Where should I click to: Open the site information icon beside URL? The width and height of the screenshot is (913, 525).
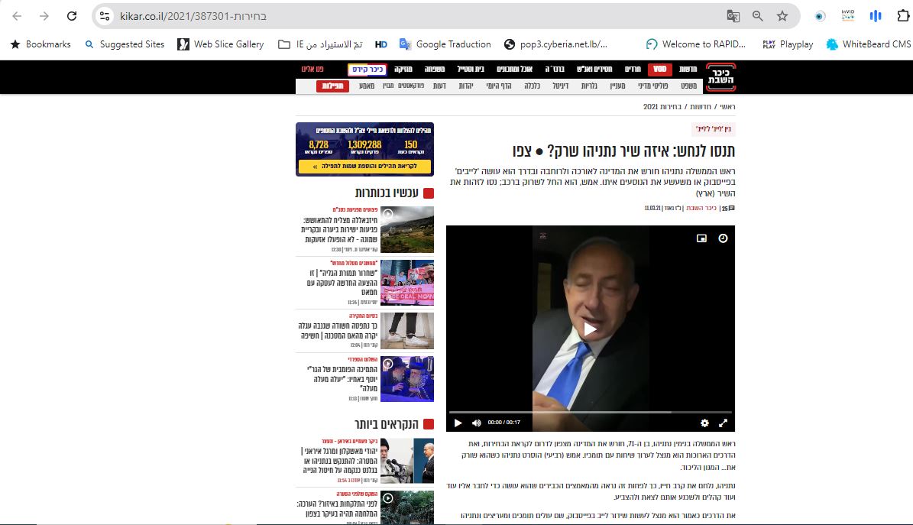[105, 16]
